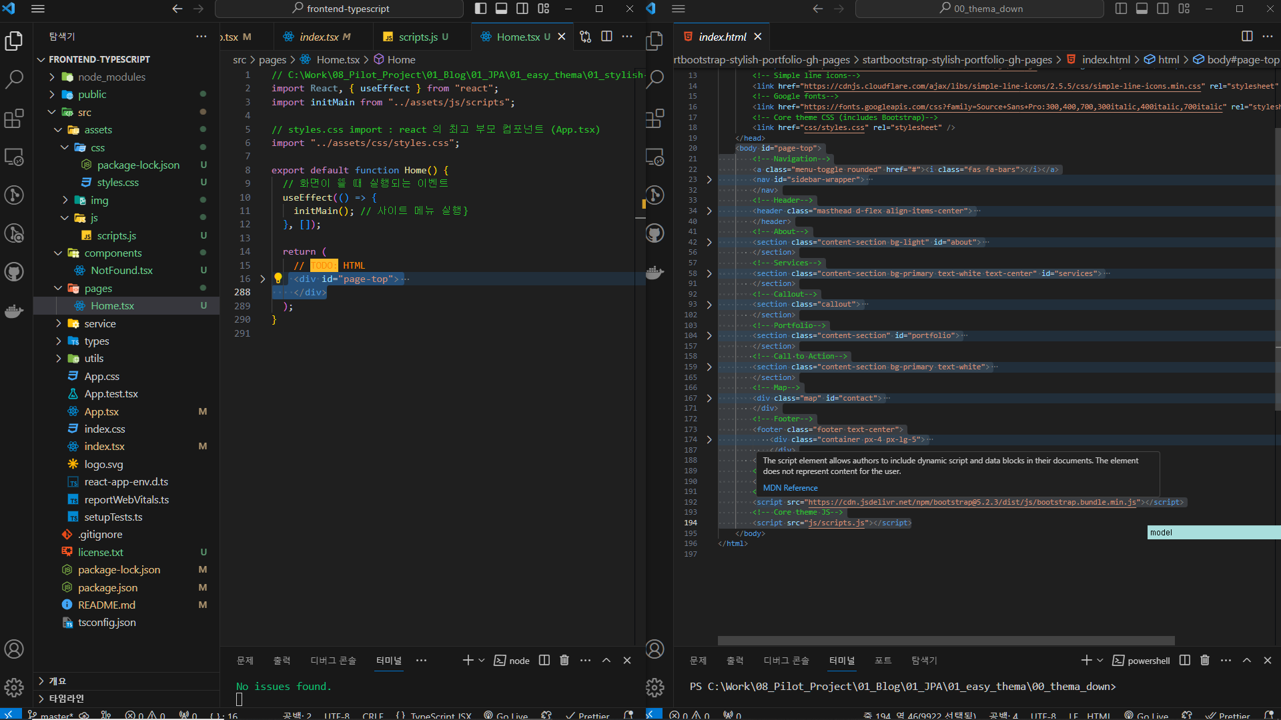Open Manage gear in right window activity bar
The image size is (1281, 720).
pyautogui.click(x=655, y=687)
